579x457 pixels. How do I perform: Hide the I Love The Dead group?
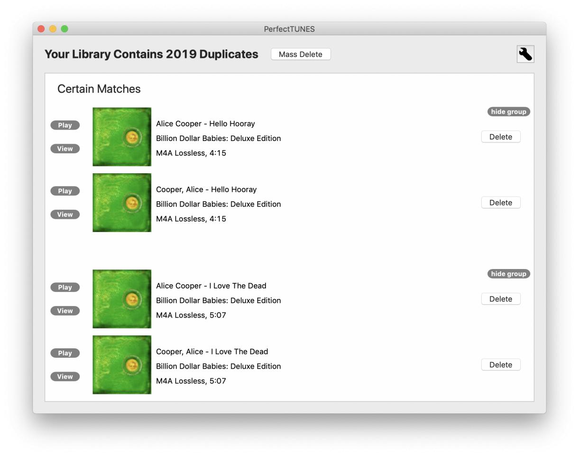click(508, 274)
